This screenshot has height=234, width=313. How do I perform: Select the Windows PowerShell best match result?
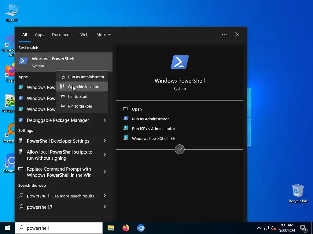pos(64,62)
